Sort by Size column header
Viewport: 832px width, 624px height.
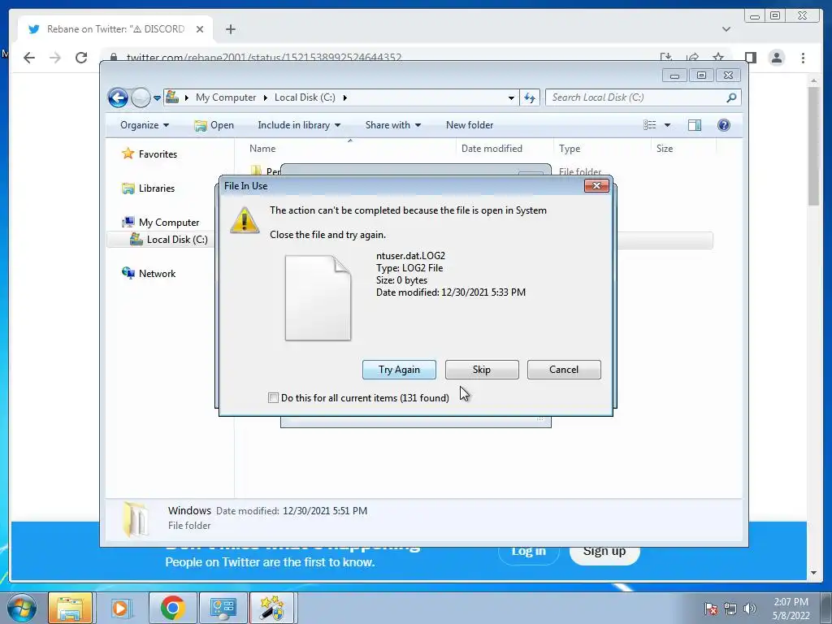click(x=683, y=149)
